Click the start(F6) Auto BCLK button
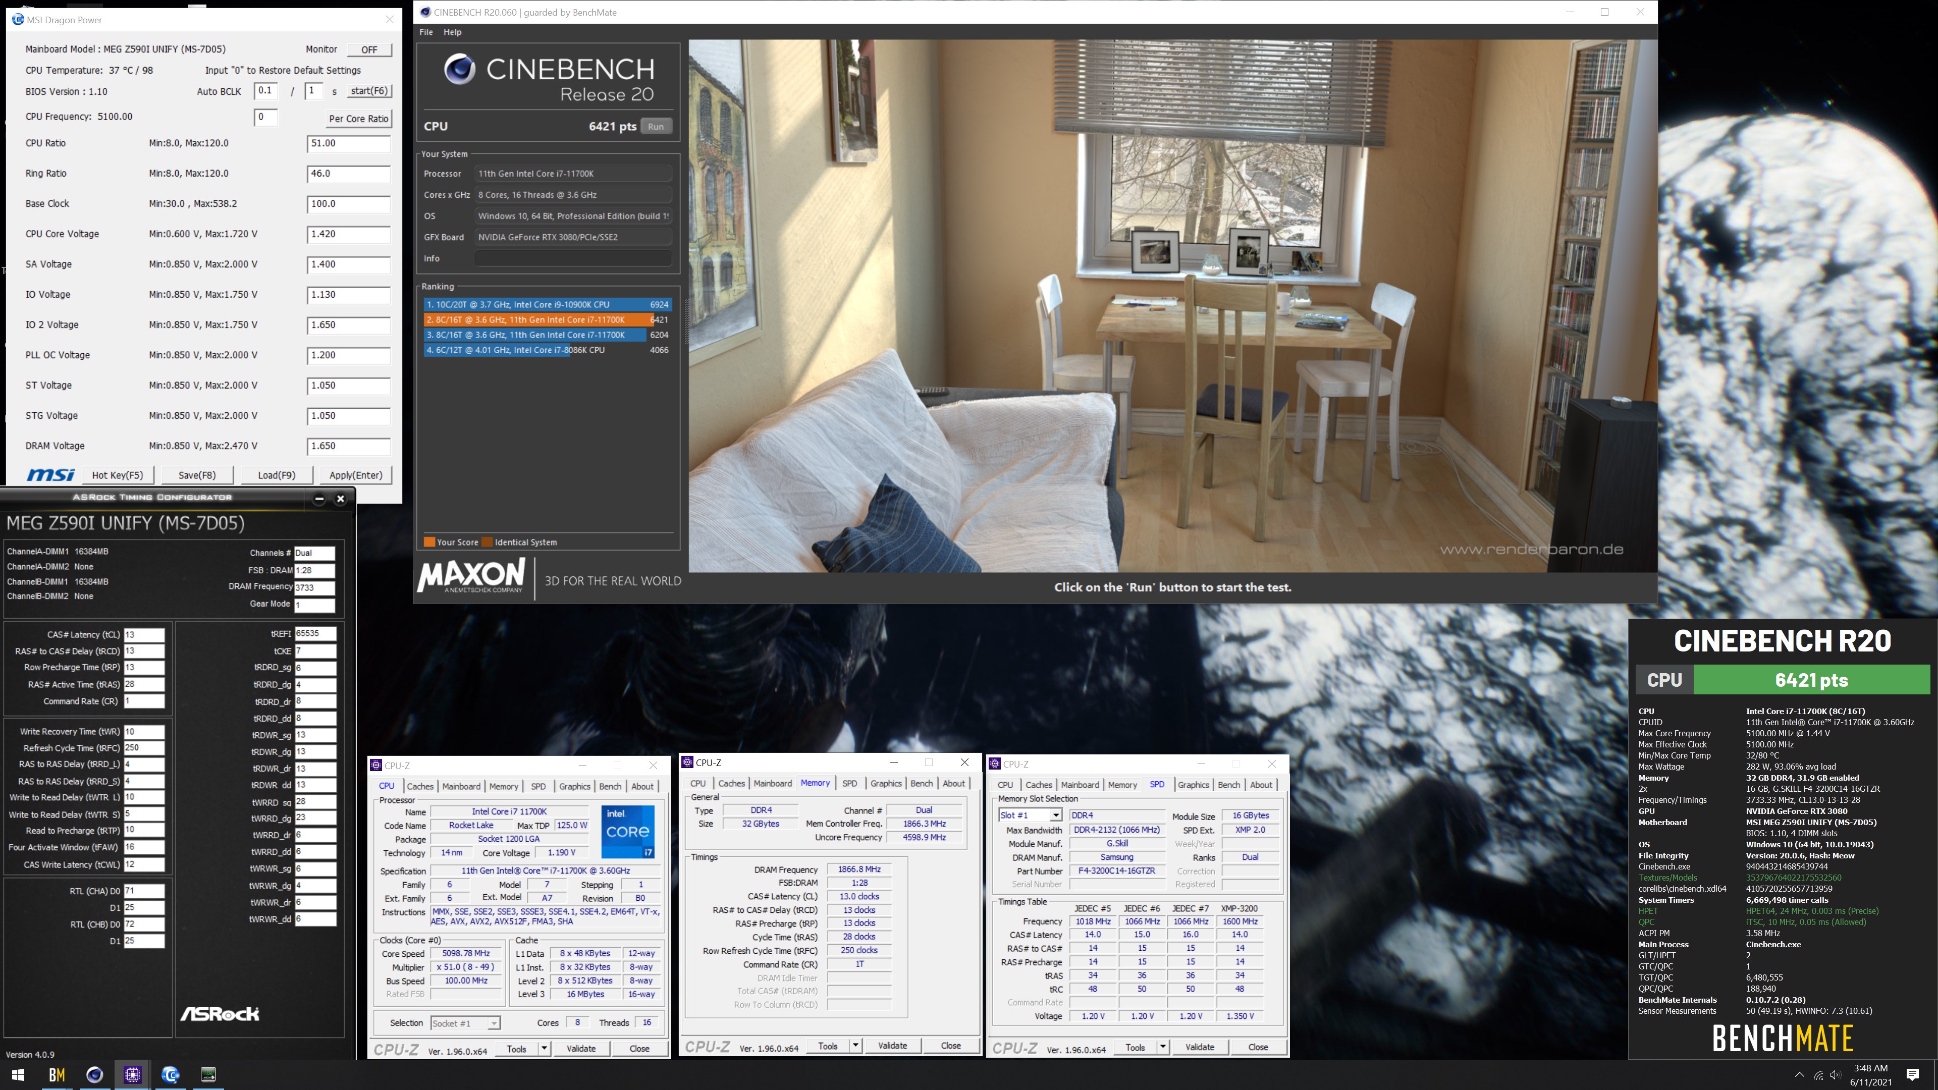This screenshot has height=1090, width=1938. (369, 91)
